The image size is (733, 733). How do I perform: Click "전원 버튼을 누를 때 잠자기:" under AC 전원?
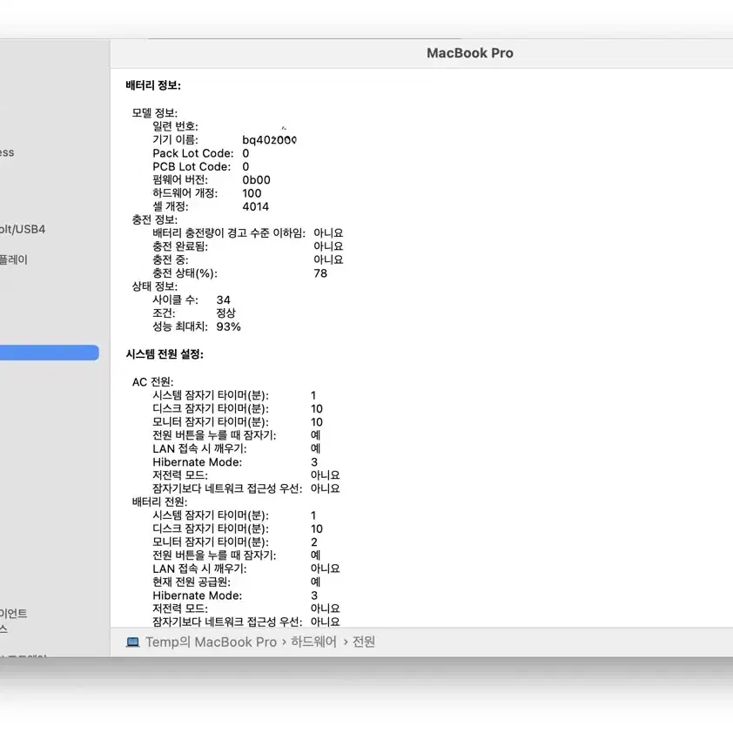tap(214, 435)
